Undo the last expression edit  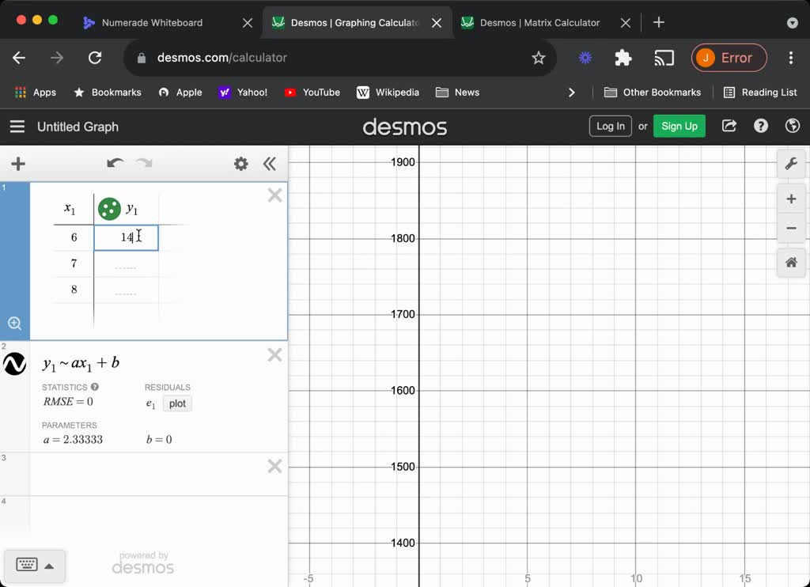click(115, 164)
